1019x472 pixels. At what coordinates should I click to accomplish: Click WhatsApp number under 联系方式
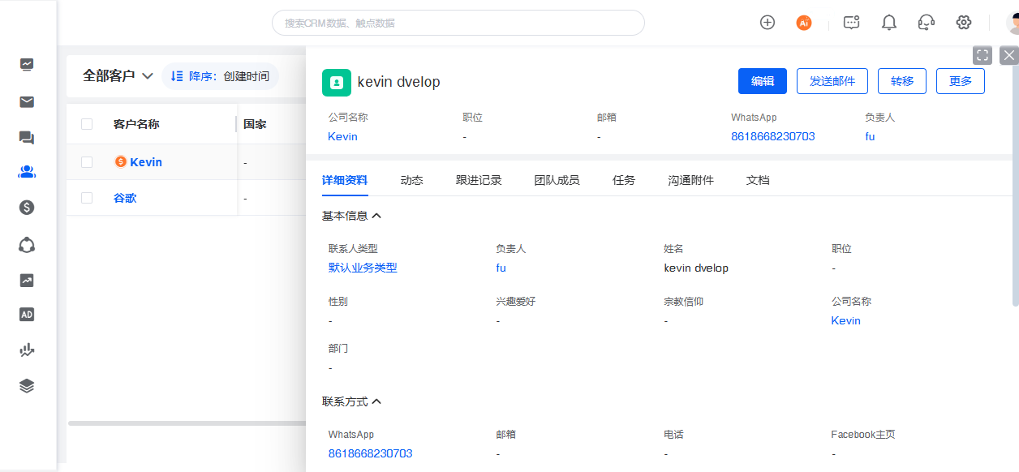coord(370,453)
